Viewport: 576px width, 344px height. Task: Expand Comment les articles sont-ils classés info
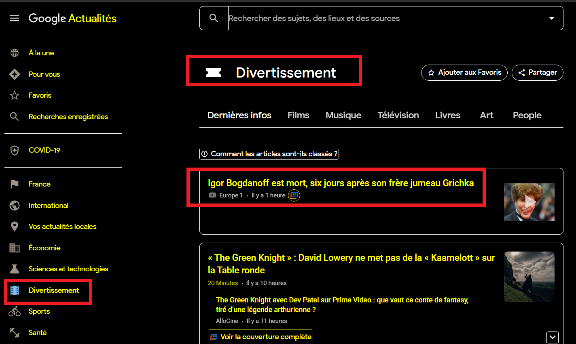269,154
